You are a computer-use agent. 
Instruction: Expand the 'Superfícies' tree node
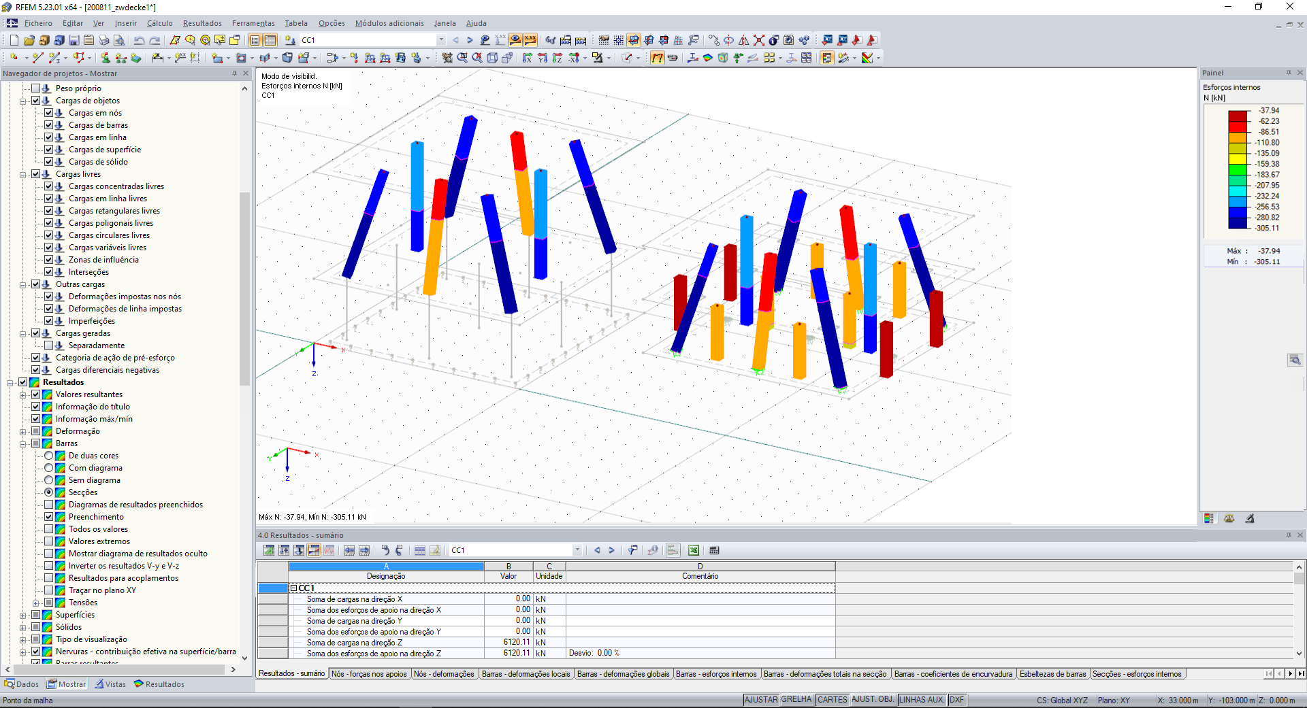[23, 615]
